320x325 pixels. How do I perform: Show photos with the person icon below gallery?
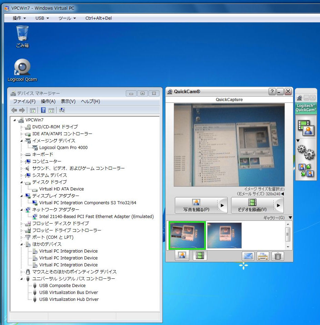(x=182, y=255)
